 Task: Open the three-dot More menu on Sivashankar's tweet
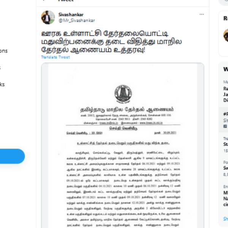(201, 14)
